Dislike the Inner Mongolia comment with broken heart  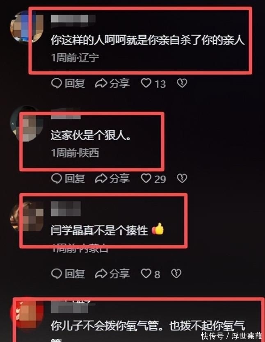(x=176, y=274)
